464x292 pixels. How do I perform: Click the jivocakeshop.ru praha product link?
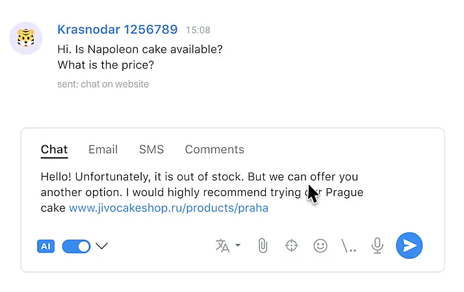point(168,208)
